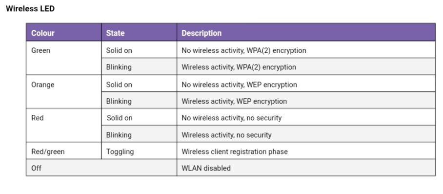The width and height of the screenshot is (443, 194).
Task: Click 'No wireless activity, WPA(2) encryption' text
Action: [244, 51]
